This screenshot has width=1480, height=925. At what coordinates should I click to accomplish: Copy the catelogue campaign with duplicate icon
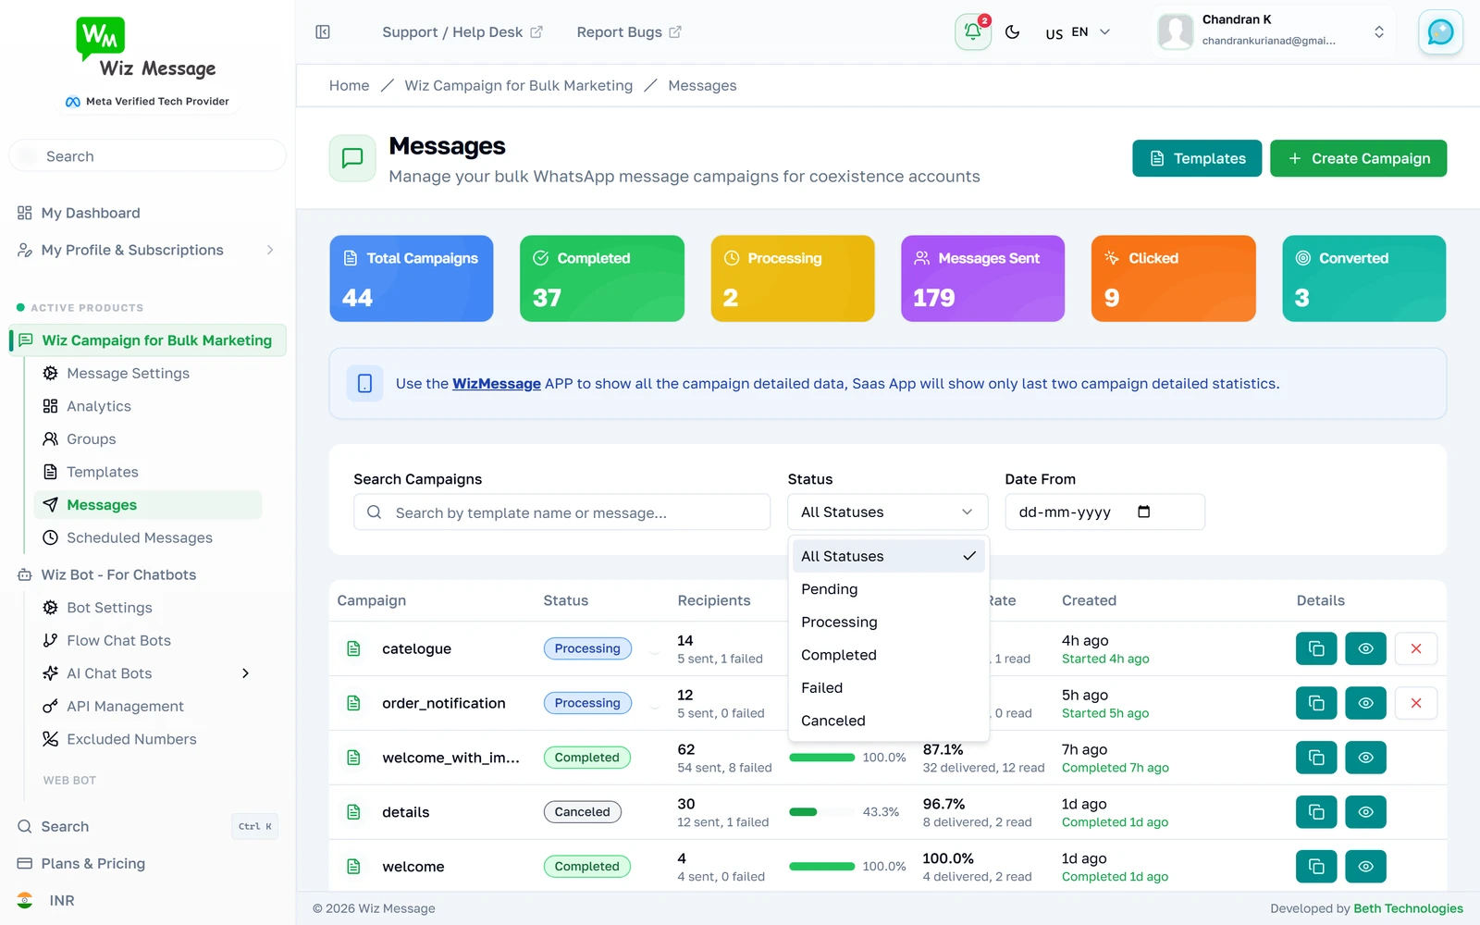[1316, 648]
